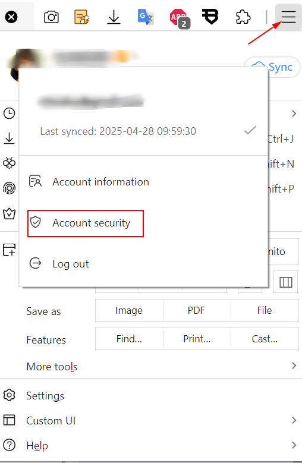Expand the Help submenu arrow

pyautogui.click(x=294, y=445)
